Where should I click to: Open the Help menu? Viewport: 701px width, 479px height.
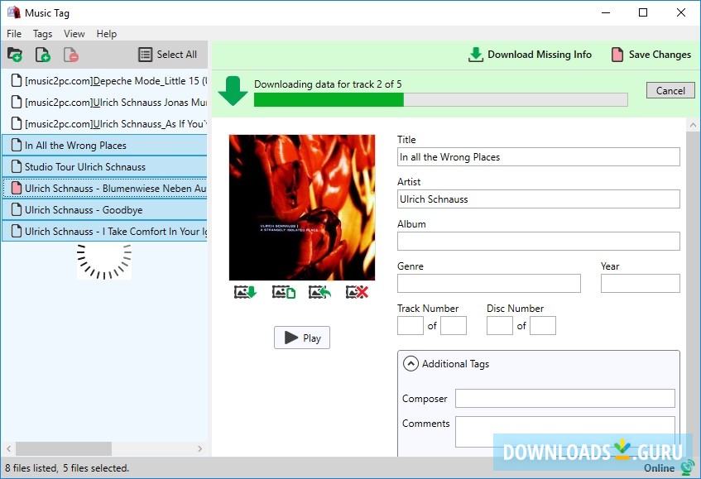point(107,34)
